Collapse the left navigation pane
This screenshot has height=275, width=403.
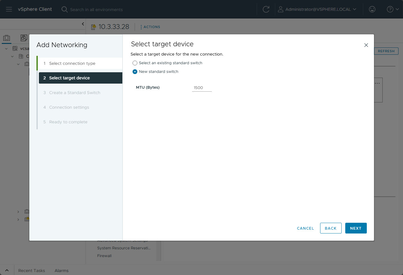point(83,24)
